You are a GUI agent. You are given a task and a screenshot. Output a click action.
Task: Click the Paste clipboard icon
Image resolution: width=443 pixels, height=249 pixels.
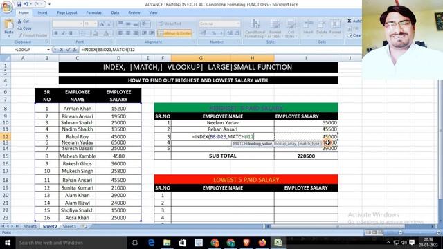click(9, 24)
